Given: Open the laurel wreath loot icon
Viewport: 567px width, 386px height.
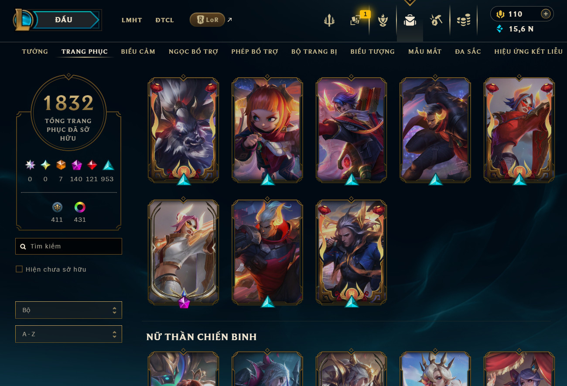Looking at the screenshot, I should coord(383,20).
